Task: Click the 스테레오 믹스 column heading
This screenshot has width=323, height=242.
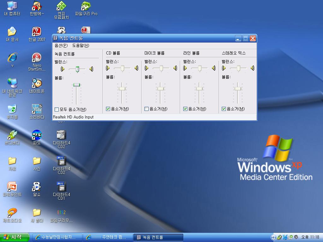Action: click(234, 53)
